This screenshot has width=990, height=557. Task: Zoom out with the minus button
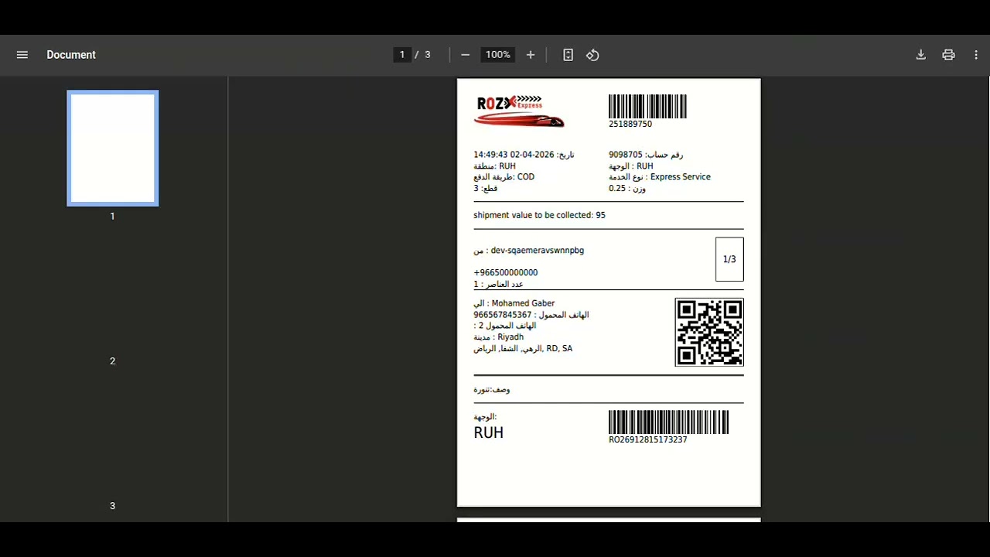(465, 55)
